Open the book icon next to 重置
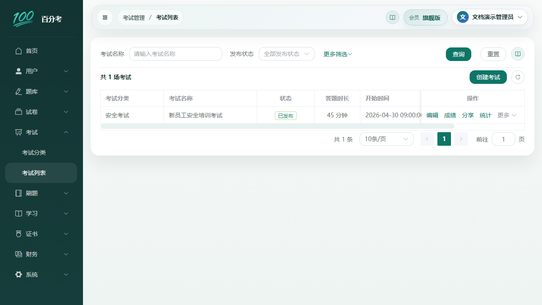Image resolution: width=542 pixels, height=305 pixels. 518,54
